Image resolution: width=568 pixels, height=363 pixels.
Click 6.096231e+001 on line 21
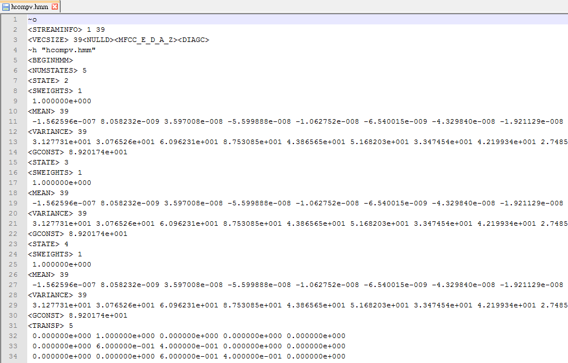pos(189,223)
